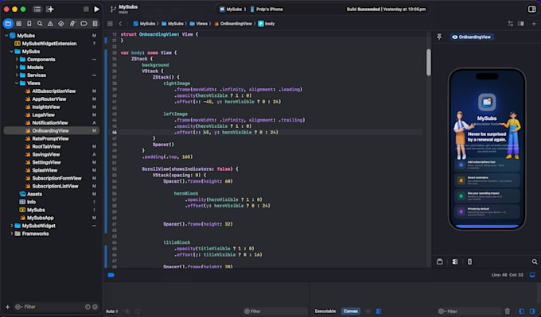This screenshot has width=541, height=317.
Task: Add a new file with plus button
Action: click(8, 307)
